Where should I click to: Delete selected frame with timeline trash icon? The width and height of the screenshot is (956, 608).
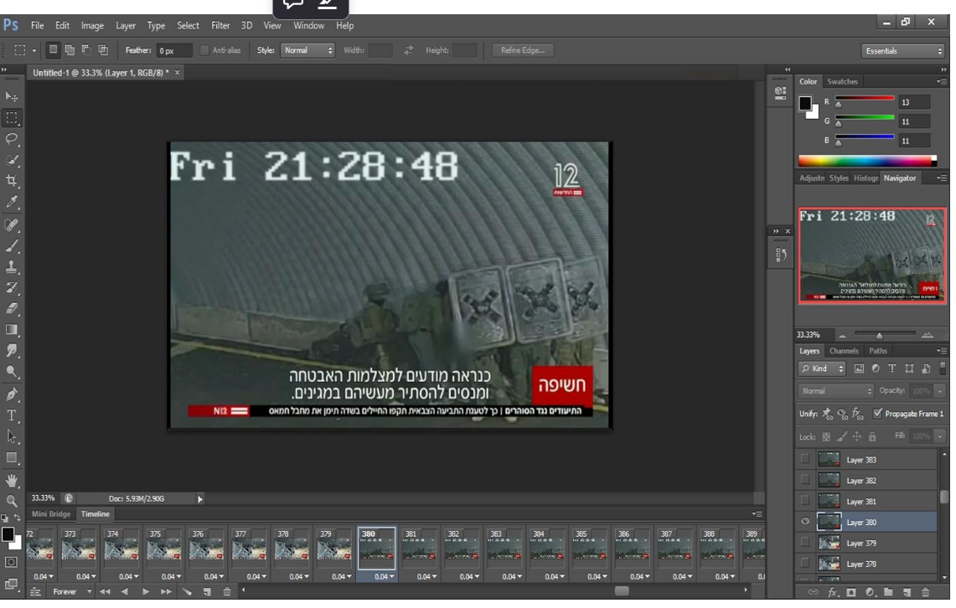226,592
